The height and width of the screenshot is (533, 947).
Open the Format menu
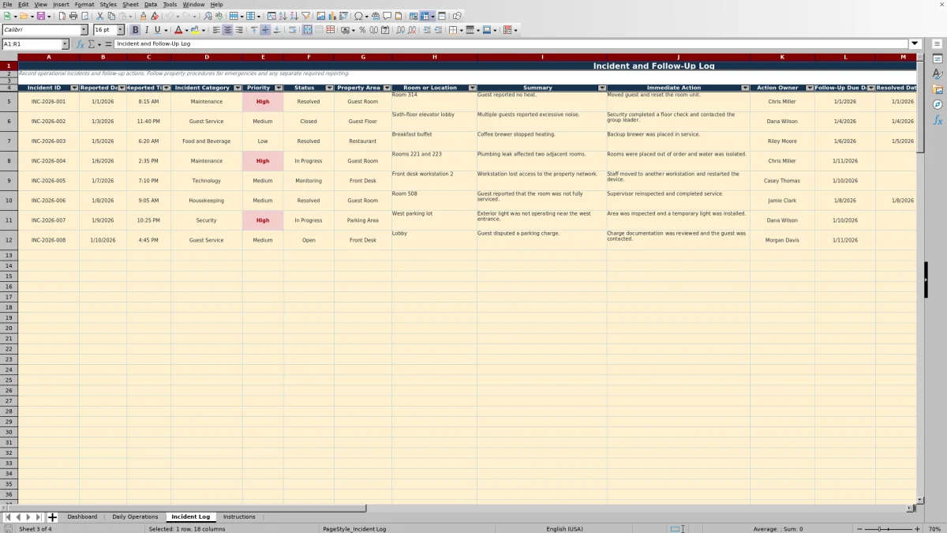84,4
